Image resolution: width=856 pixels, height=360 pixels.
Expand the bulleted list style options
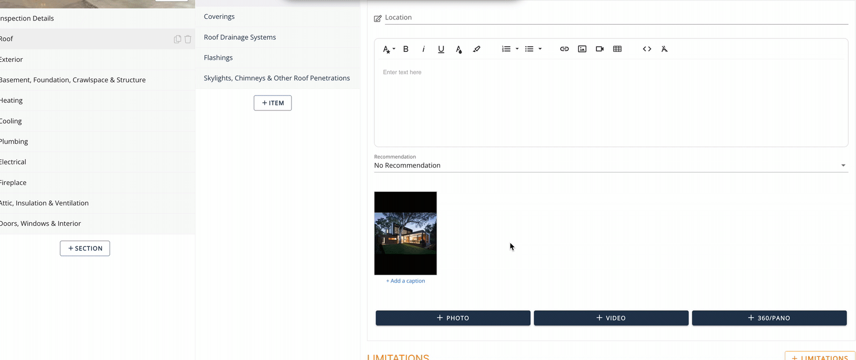(x=540, y=49)
